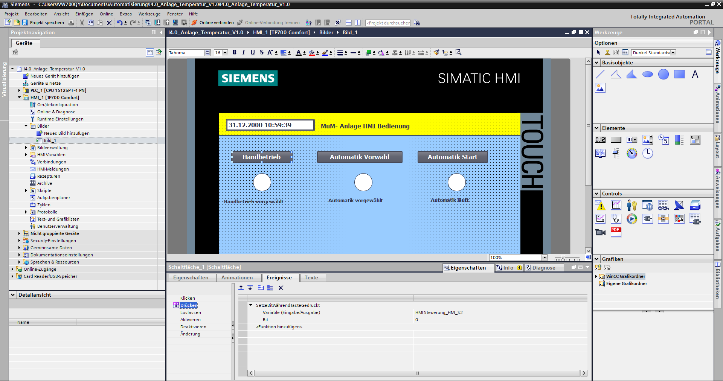Click the Online verbinden button
The width and height of the screenshot is (723, 381).
(213, 23)
